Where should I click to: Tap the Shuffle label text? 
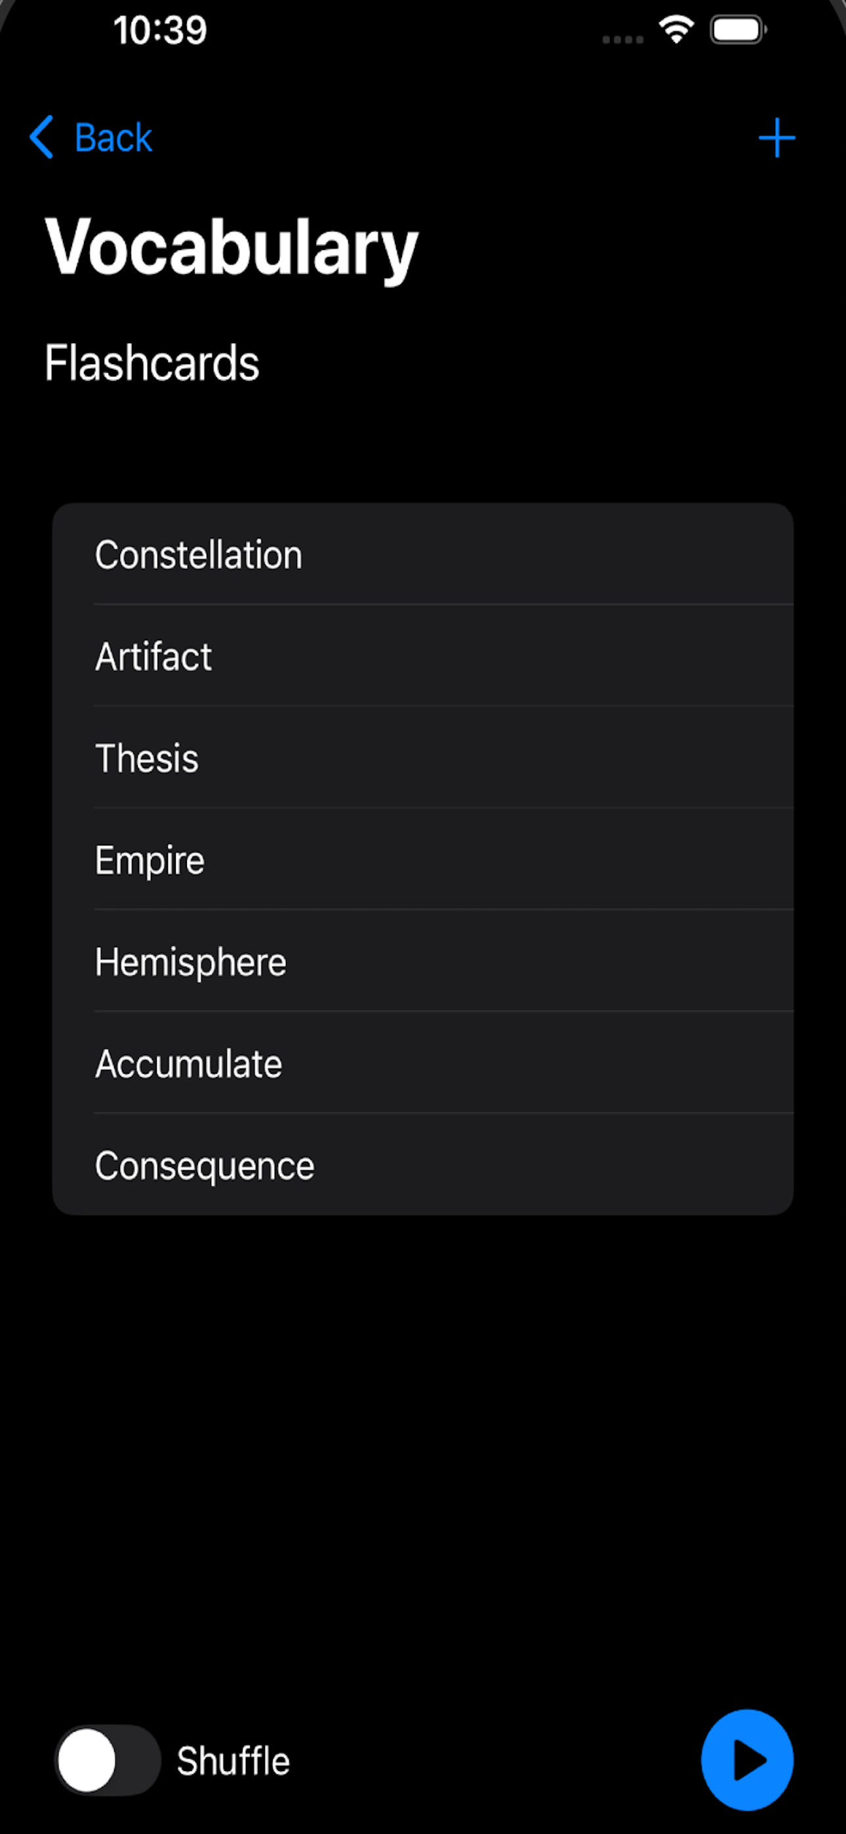[x=233, y=1761]
